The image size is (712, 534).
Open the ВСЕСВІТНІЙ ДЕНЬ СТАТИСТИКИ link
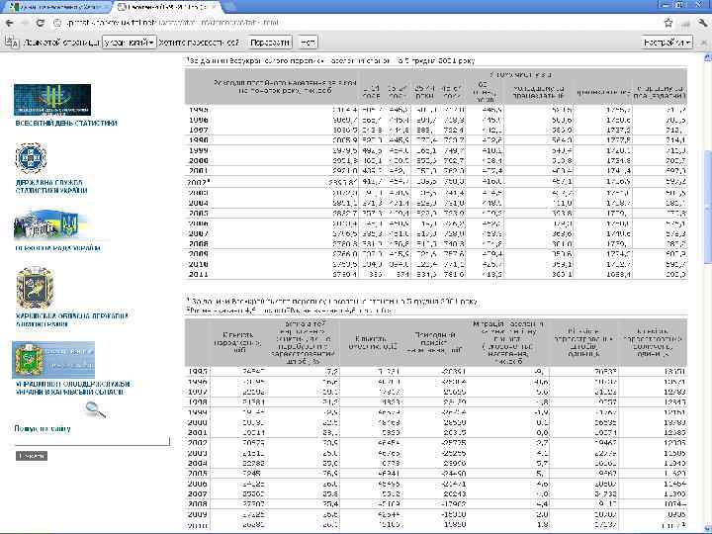tap(66, 123)
